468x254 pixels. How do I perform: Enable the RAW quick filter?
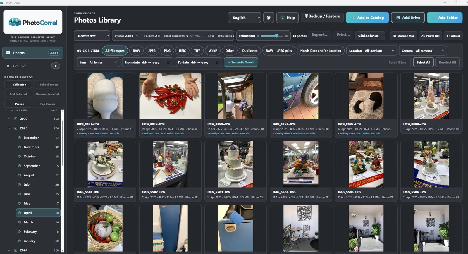(136, 51)
